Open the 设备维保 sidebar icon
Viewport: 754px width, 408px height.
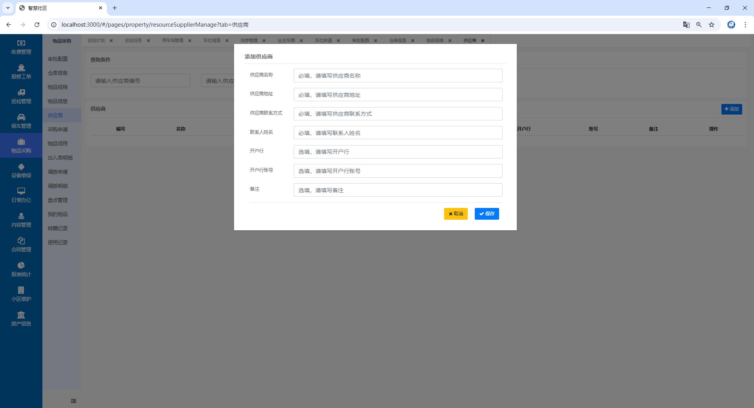21,167
